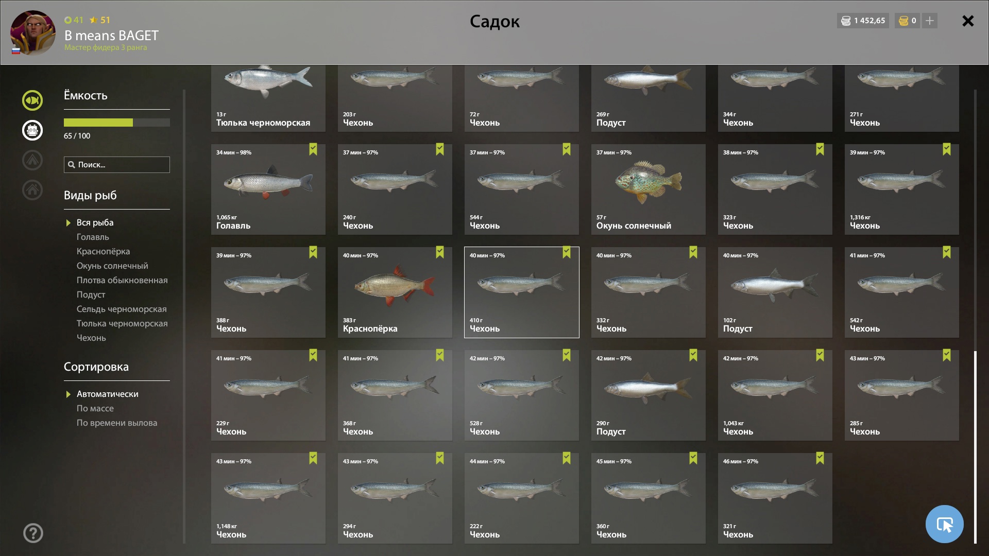989x556 pixels.
Task: Click the fish search input field
Action: (x=117, y=165)
